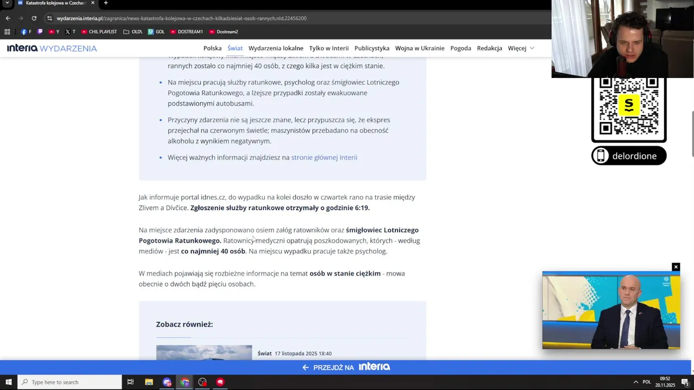Open the Twitch bookmark icon
The width and height of the screenshot is (694, 390).
click(40, 31)
